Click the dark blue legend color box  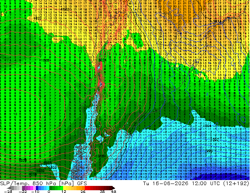(37, 188)
